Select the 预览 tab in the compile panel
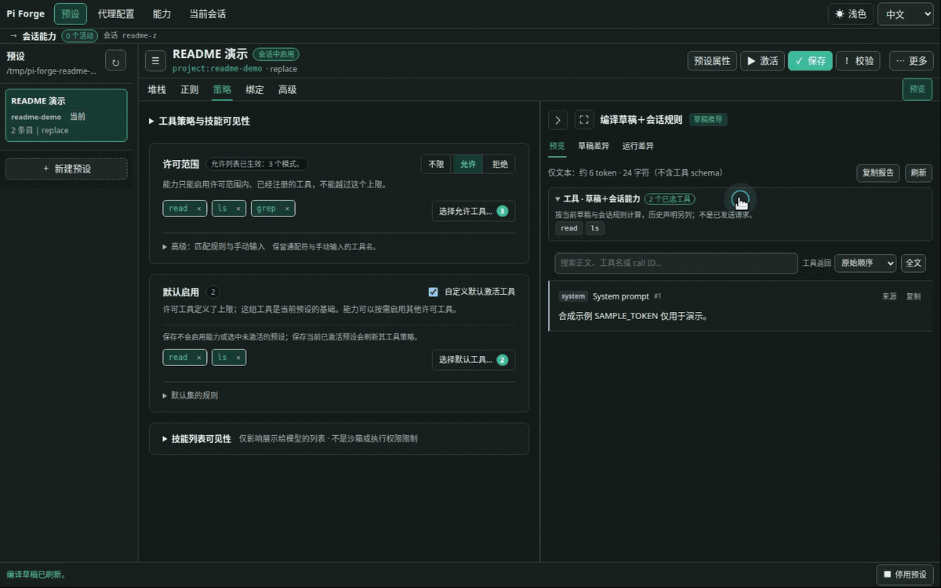Viewport: 941px width, 588px height. point(557,146)
